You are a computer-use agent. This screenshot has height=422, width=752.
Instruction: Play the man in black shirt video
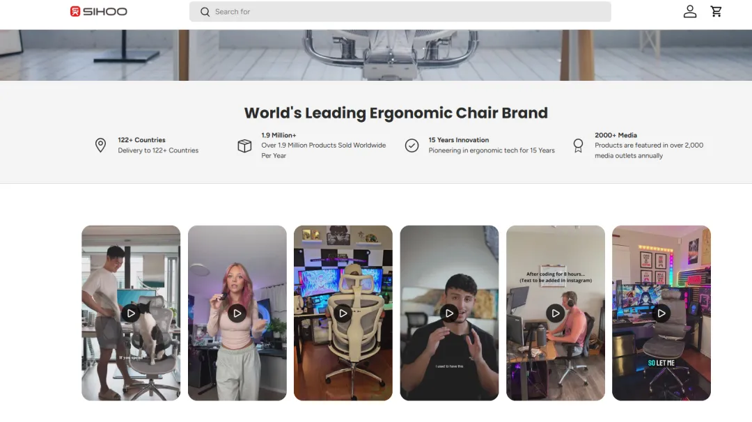point(449,313)
